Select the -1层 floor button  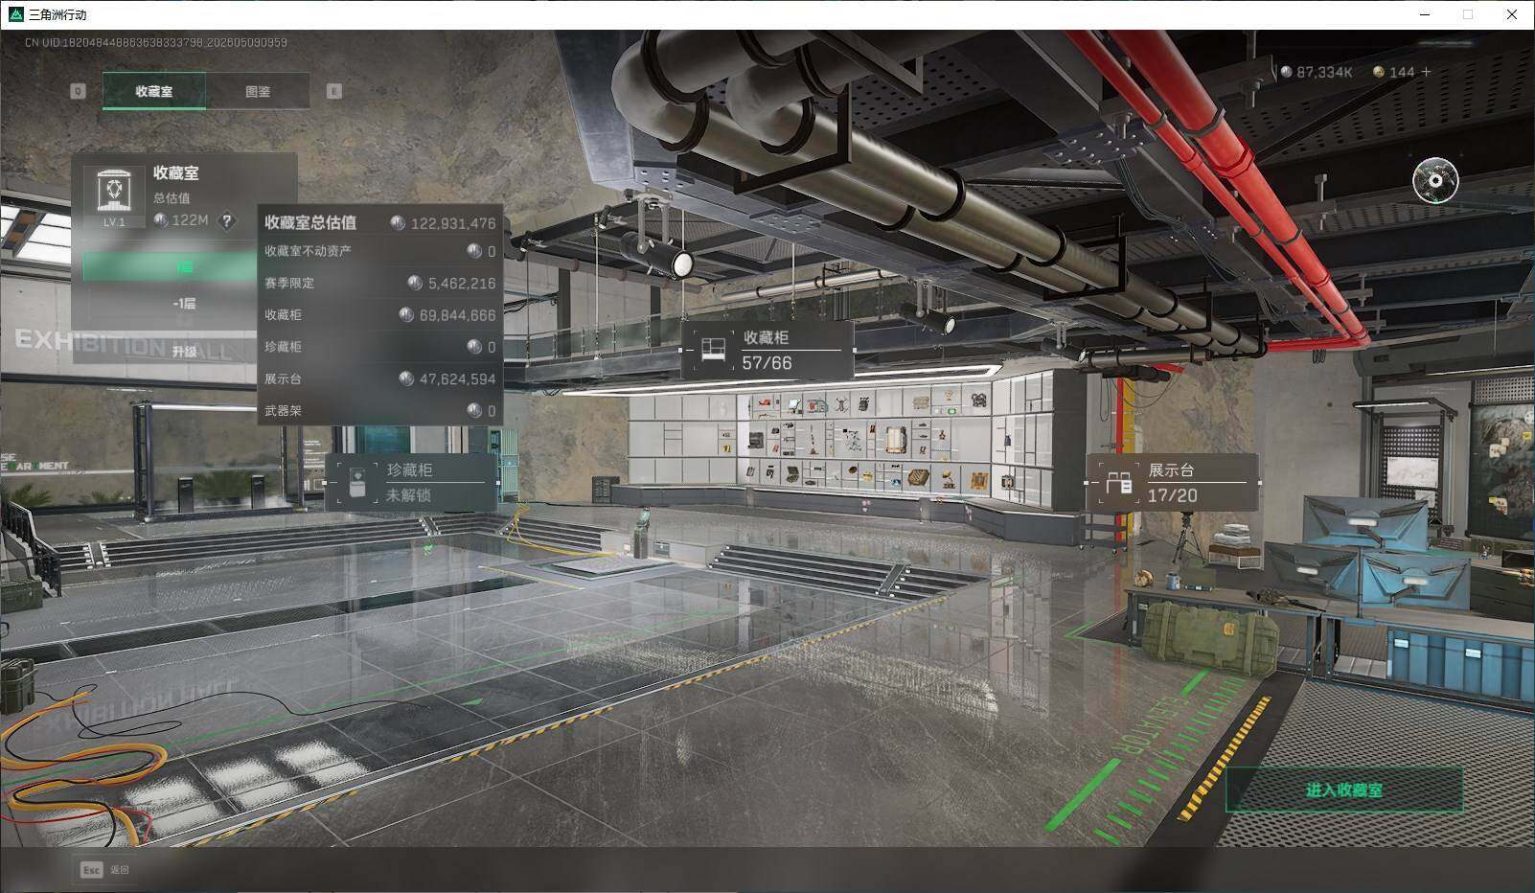(x=185, y=303)
